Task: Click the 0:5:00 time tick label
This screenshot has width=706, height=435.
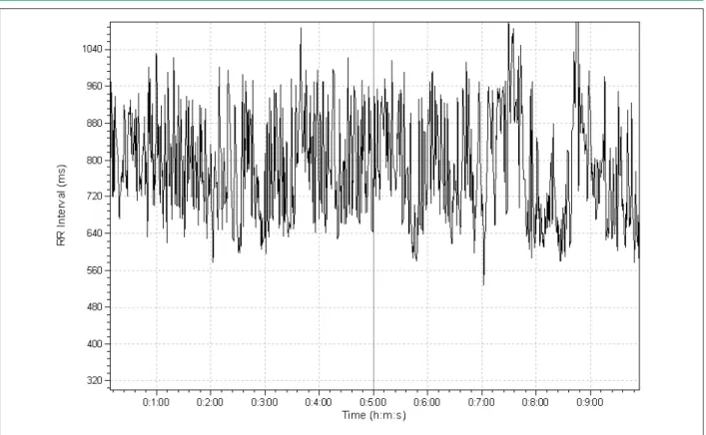Action: click(372, 402)
